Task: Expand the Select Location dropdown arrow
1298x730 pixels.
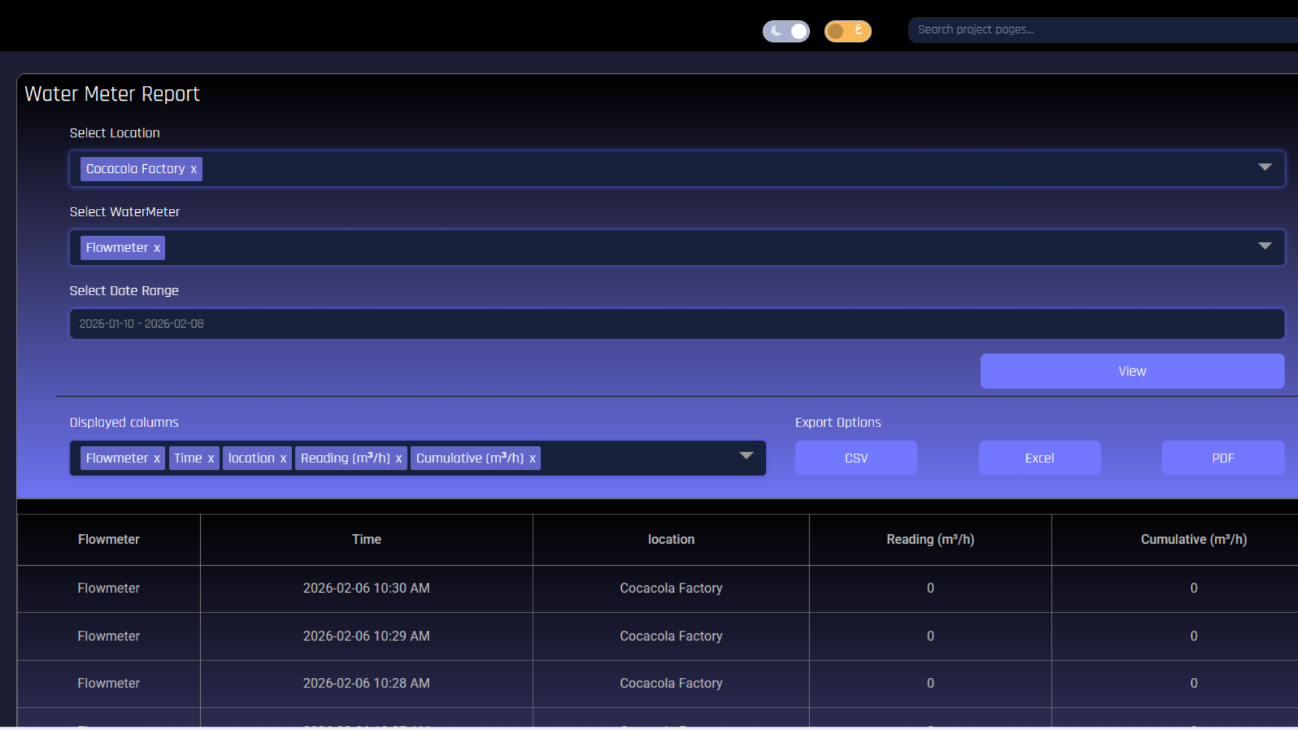Action: [1265, 167]
